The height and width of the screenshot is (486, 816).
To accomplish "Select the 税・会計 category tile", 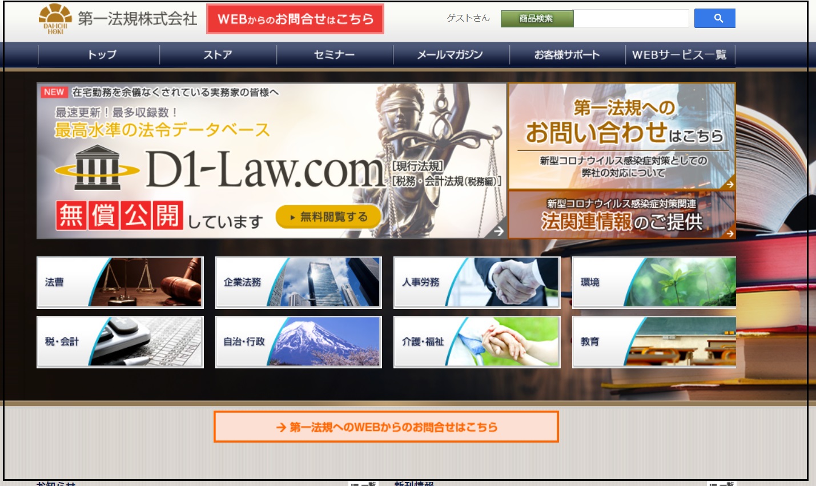I will click(x=120, y=342).
